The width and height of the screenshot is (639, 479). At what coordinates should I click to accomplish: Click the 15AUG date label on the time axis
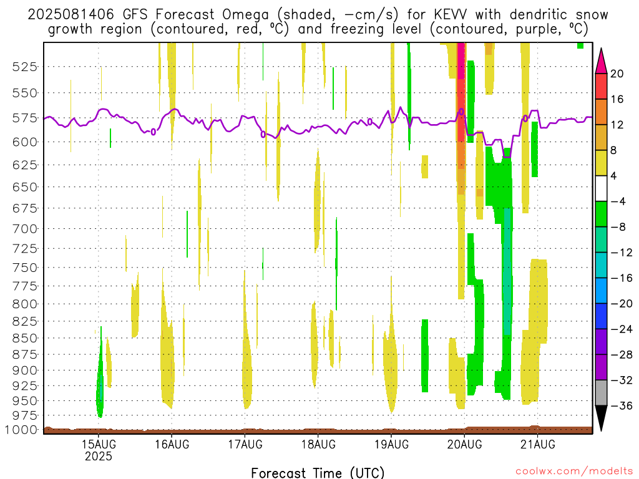99,444
